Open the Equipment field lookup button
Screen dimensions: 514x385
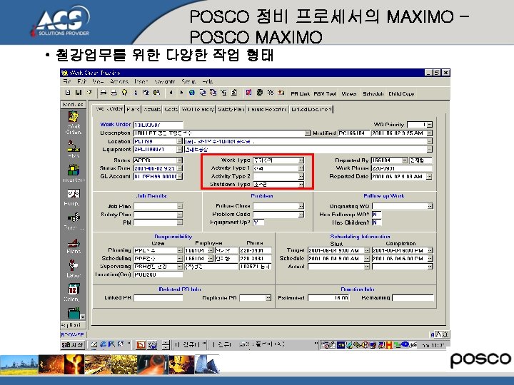coord(179,149)
